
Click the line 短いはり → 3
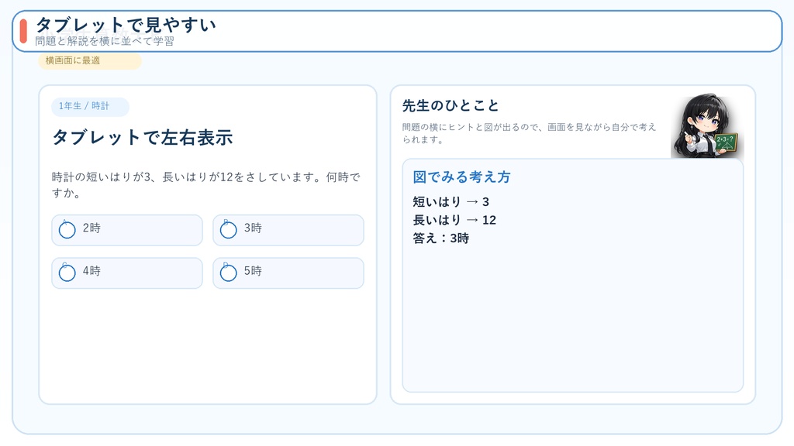451,202
